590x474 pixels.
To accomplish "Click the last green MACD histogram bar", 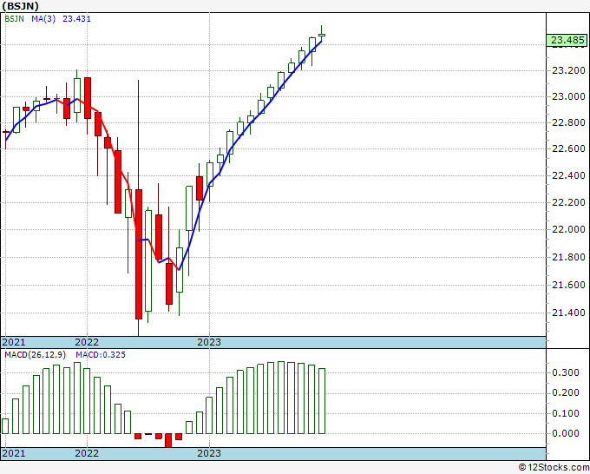I will (x=322, y=401).
